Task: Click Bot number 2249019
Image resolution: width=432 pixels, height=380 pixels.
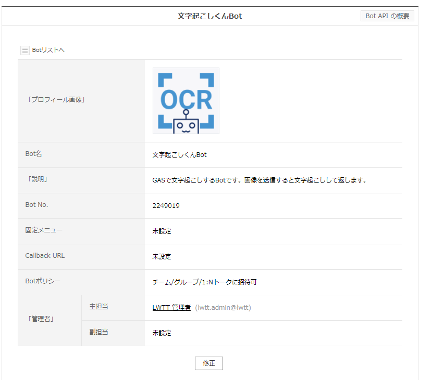Action: (166, 206)
